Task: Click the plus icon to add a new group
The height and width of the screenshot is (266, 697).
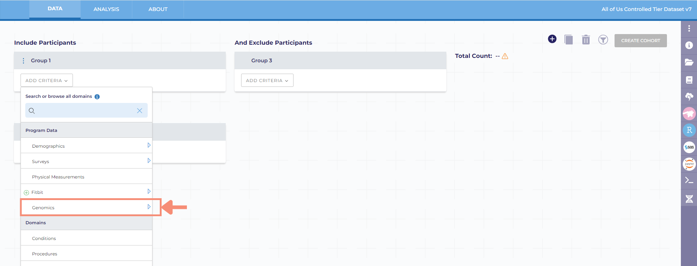Action: point(552,39)
